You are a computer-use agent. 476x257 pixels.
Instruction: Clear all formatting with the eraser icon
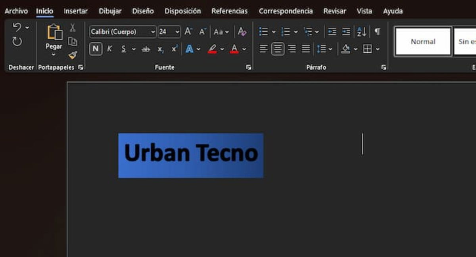point(241,31)
